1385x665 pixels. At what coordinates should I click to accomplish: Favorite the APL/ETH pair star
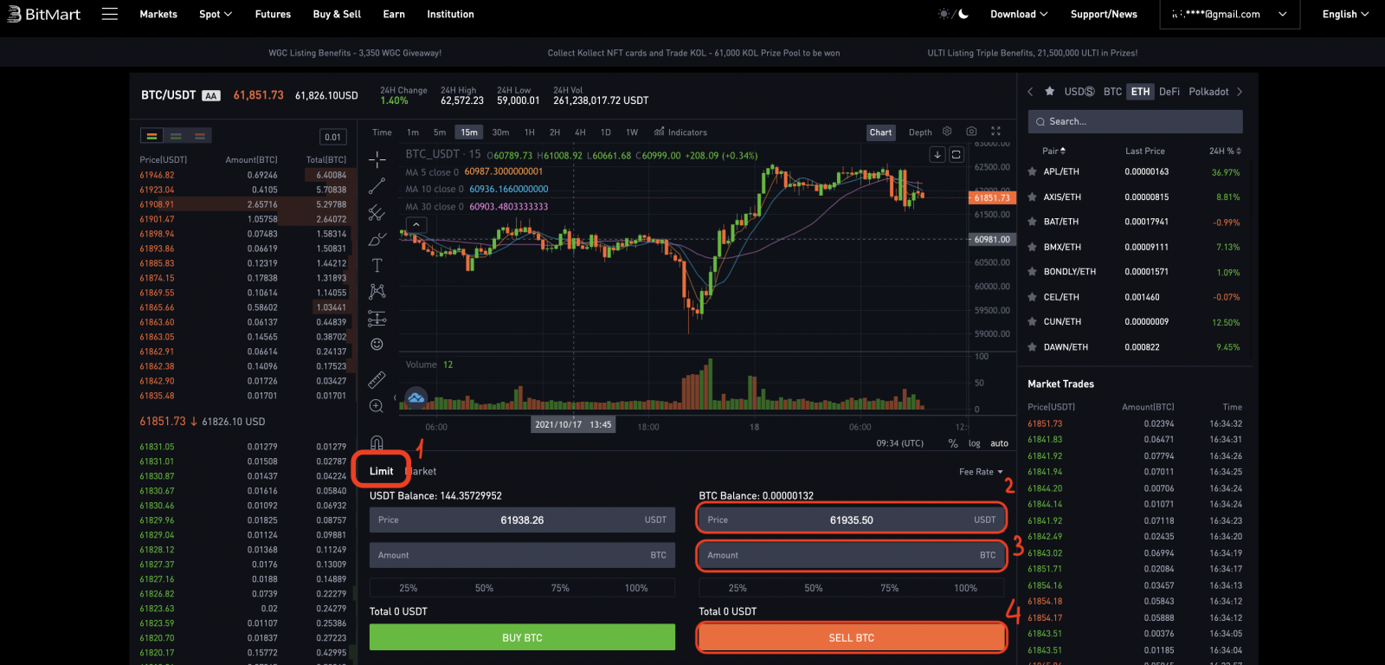1032,172
